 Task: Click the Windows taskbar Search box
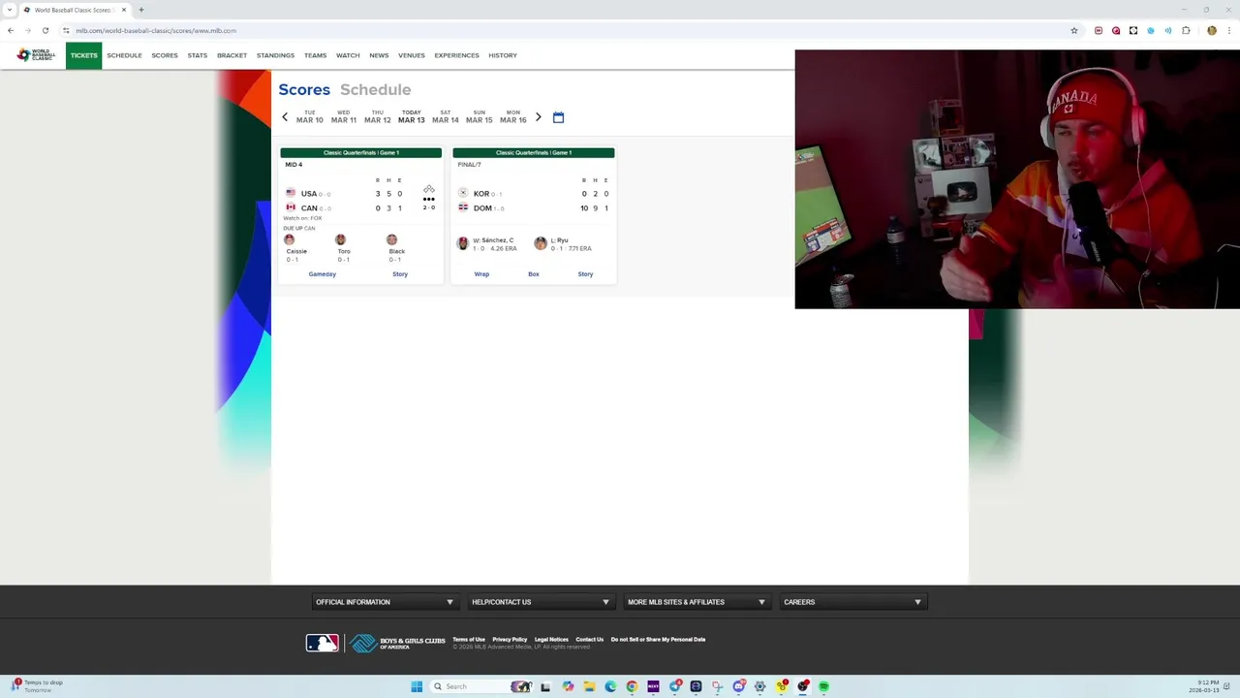coord(480,686)
